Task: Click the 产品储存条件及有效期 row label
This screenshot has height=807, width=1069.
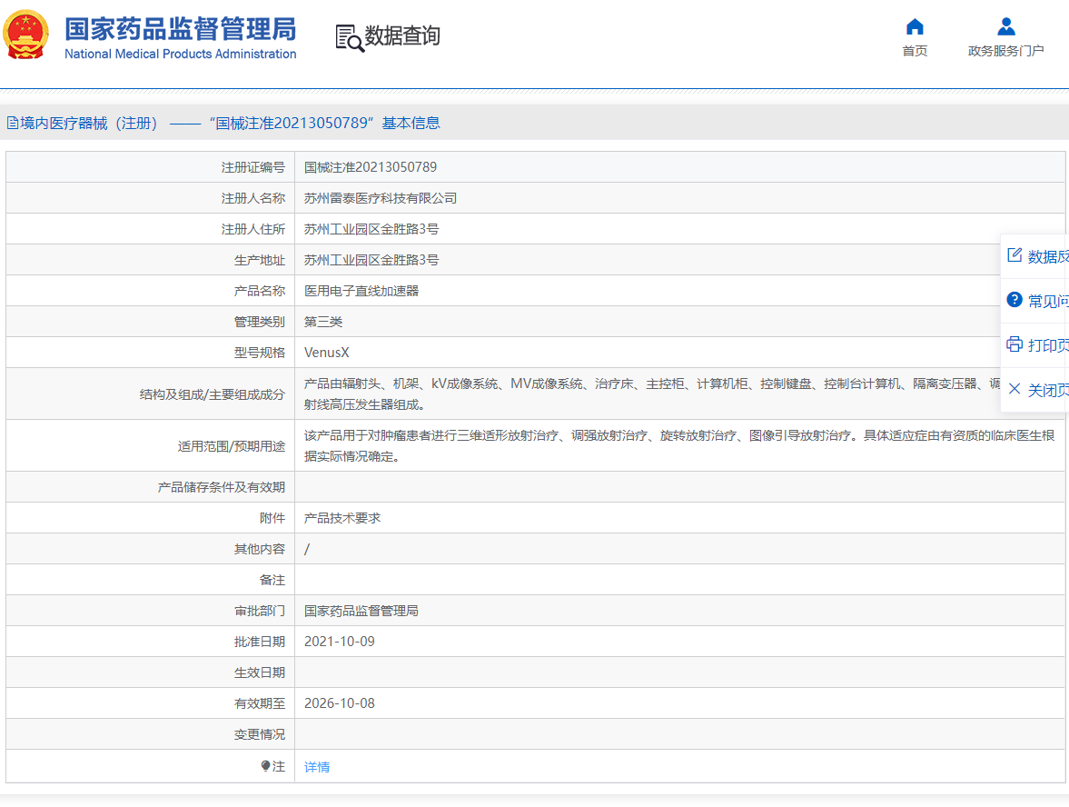Action: (x=222, y=487)
